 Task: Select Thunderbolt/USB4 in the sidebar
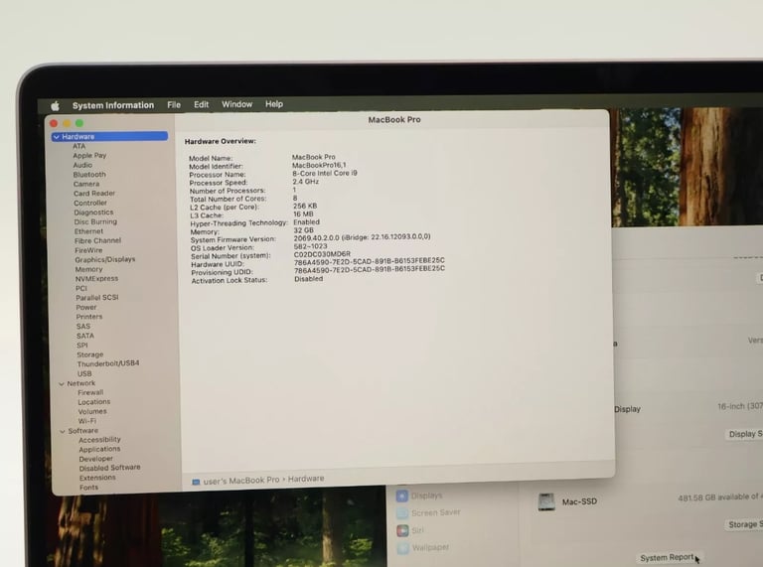108,363
